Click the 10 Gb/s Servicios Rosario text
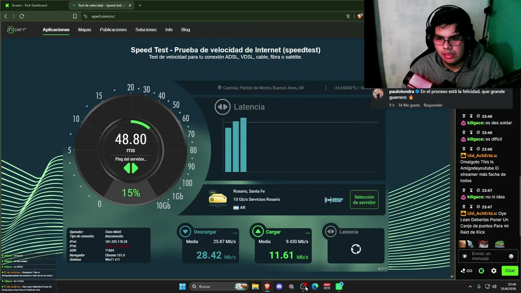The width and height of the screenshot is (521, 293). pyautogui.click(x=256, y=199)
